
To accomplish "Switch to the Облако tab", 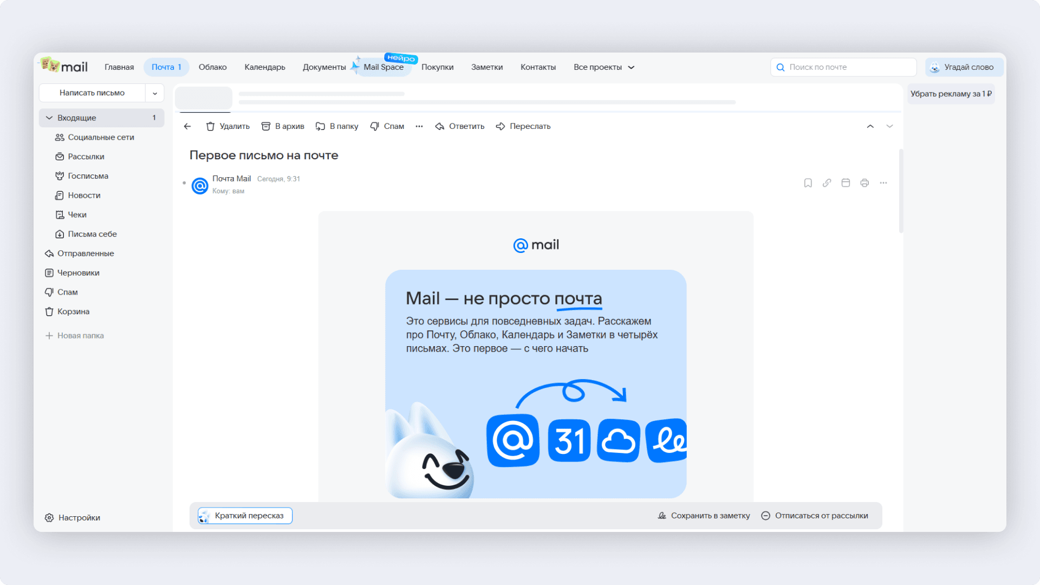I will pyautogui.click(x=212, y=67).
